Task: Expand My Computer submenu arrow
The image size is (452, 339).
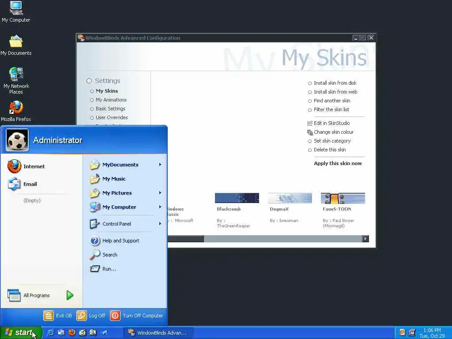Action: [x=160, y=207]
